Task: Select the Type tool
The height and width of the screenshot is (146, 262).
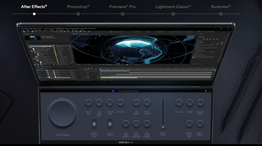Action: click(x=68, y=31)
